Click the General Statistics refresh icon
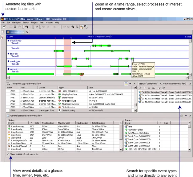The image size is (193, 177). 182,116
